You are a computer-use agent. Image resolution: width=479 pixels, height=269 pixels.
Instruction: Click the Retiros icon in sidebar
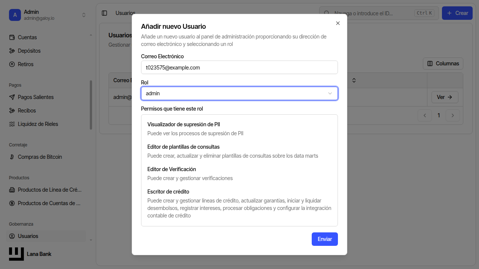[x=12, y=64]
